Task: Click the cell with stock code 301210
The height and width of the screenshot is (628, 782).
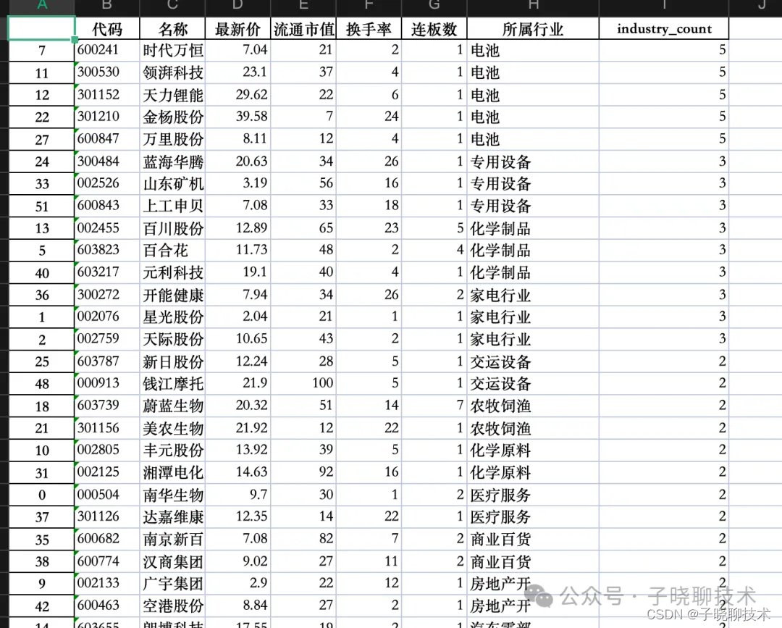Action: 106,117
